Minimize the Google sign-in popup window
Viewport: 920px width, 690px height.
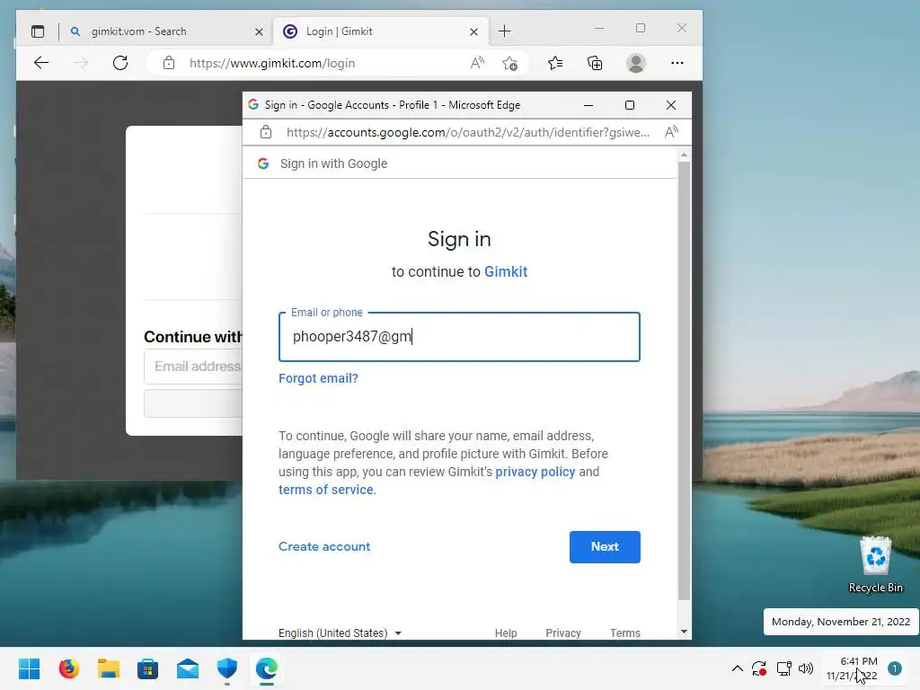coord(588,105)
